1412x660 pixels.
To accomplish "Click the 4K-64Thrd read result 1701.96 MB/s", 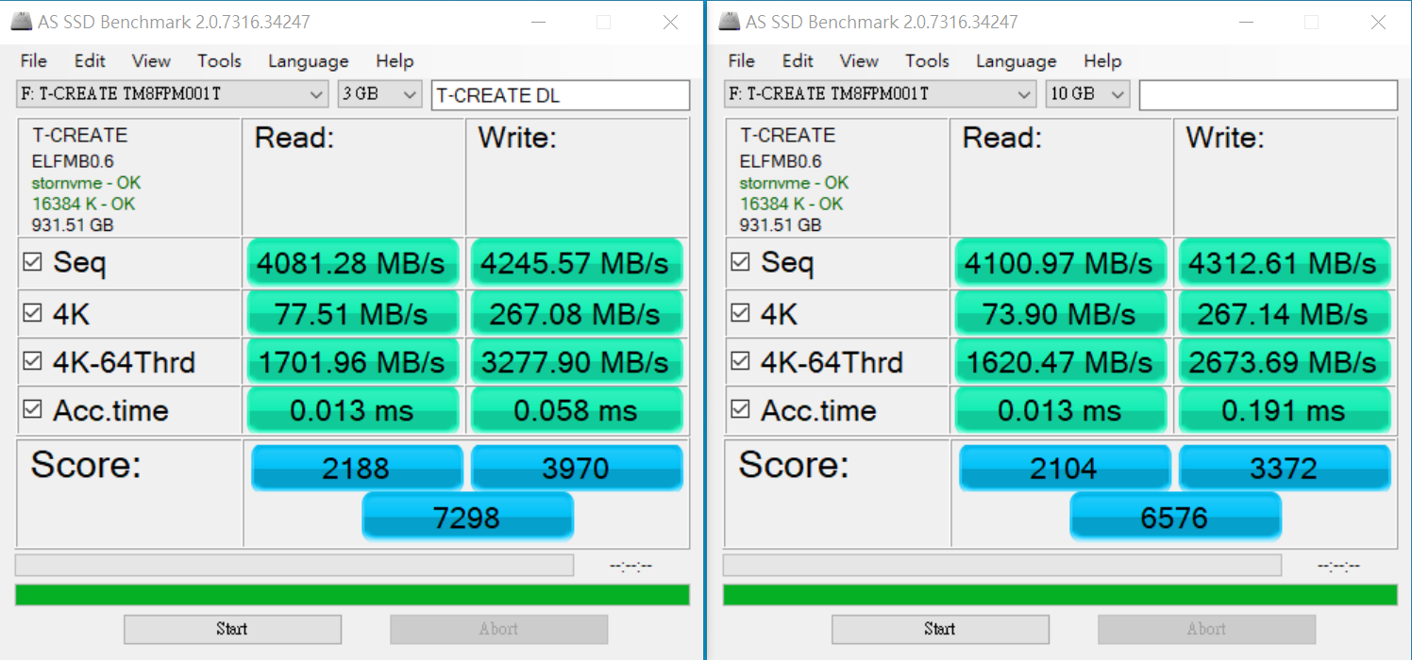I will [353, 362].
